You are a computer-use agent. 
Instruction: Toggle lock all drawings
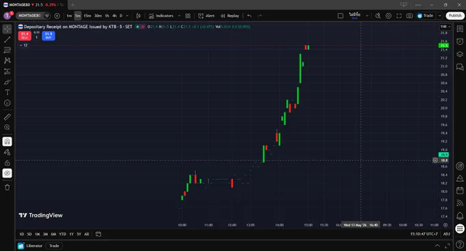[x=7, y=163]
